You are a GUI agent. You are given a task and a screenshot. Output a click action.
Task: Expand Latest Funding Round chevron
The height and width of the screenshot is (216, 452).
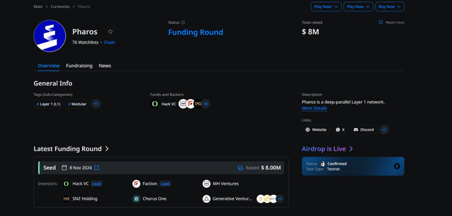click(107, 149)
